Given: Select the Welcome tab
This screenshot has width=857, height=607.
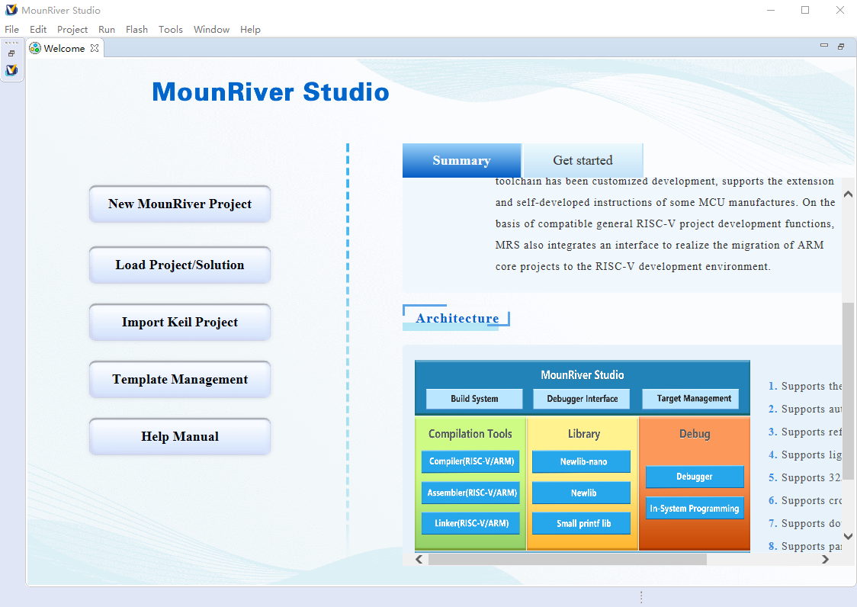Looking at the screenshot, I should 65,48.
